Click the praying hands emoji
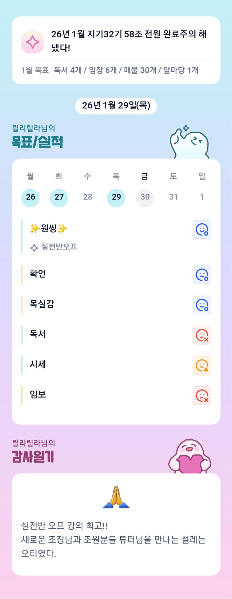 (x=116, y=497)
